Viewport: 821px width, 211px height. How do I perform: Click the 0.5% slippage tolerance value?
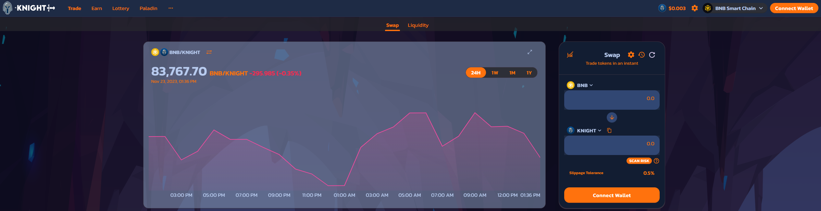pos(649,173)
